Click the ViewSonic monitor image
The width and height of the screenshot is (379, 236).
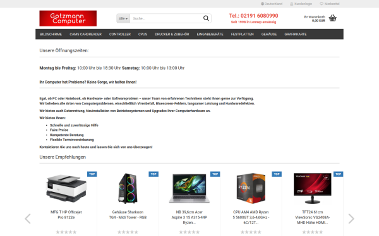pyautogui.click(x=313, y=188)
